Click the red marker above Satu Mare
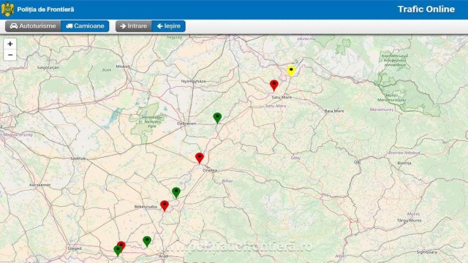Image resolution: width=468 pixels, height=263 pixels. click(x=274, y=85)
